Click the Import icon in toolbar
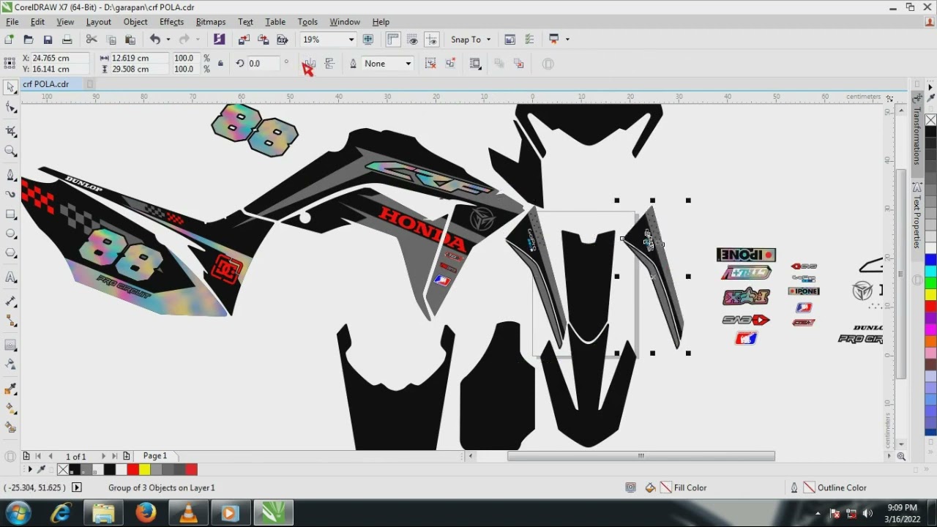 coord(244,40)
